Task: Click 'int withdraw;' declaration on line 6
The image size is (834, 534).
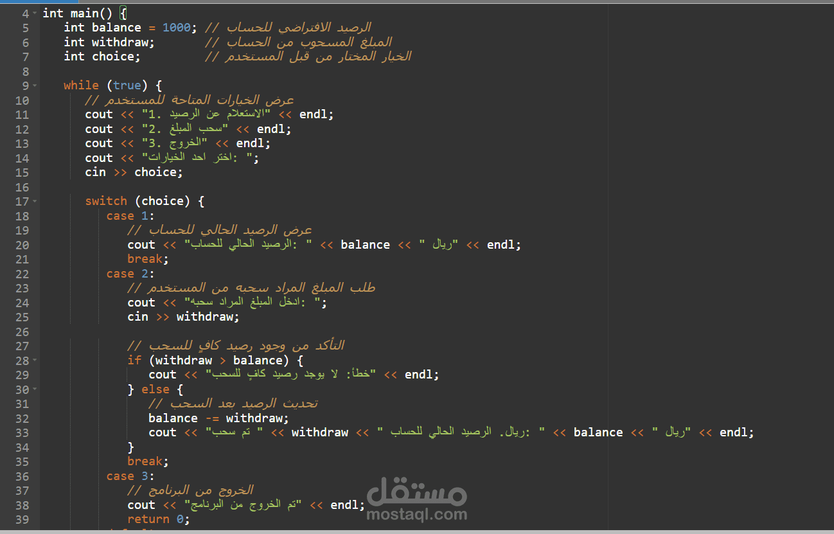Action: tap(109, 42)
